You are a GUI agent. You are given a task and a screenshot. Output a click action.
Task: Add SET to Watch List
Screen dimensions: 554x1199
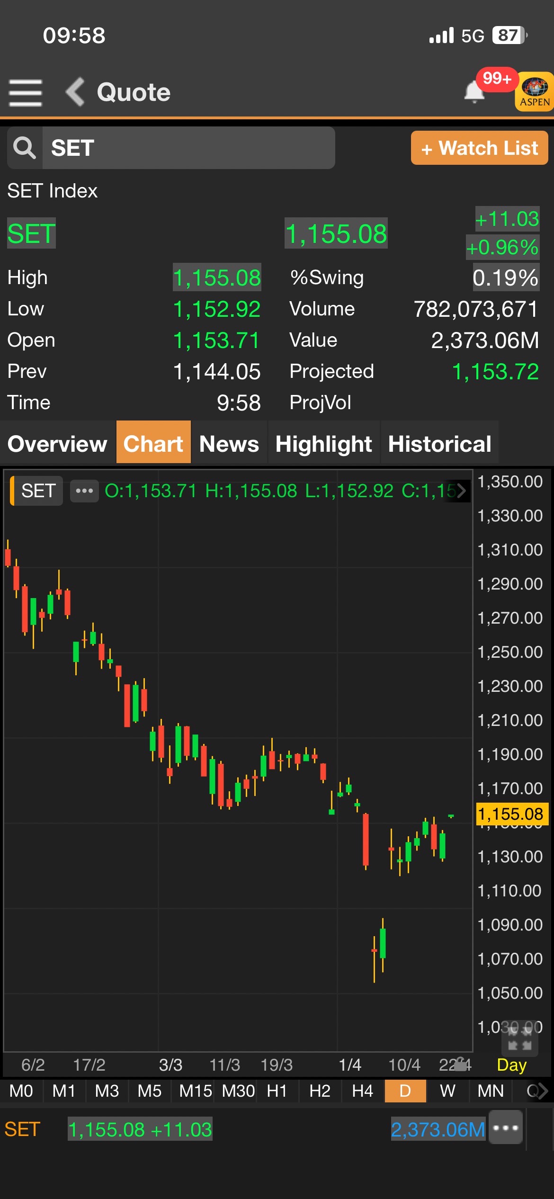[479, 148]
